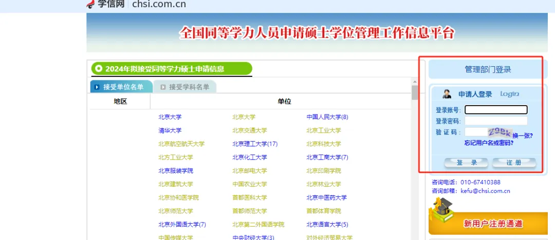Click the 2024年拟接受同等学力硕士申请信息 heading
The width and height of the screenshot is (555, 240).
coord(164,69)
